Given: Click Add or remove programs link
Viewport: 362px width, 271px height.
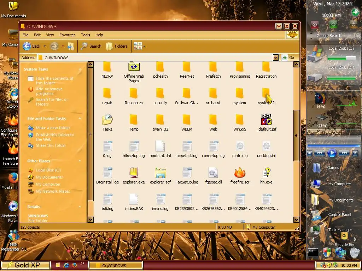Looking at the screenshot, I should [x=49, y=91].
